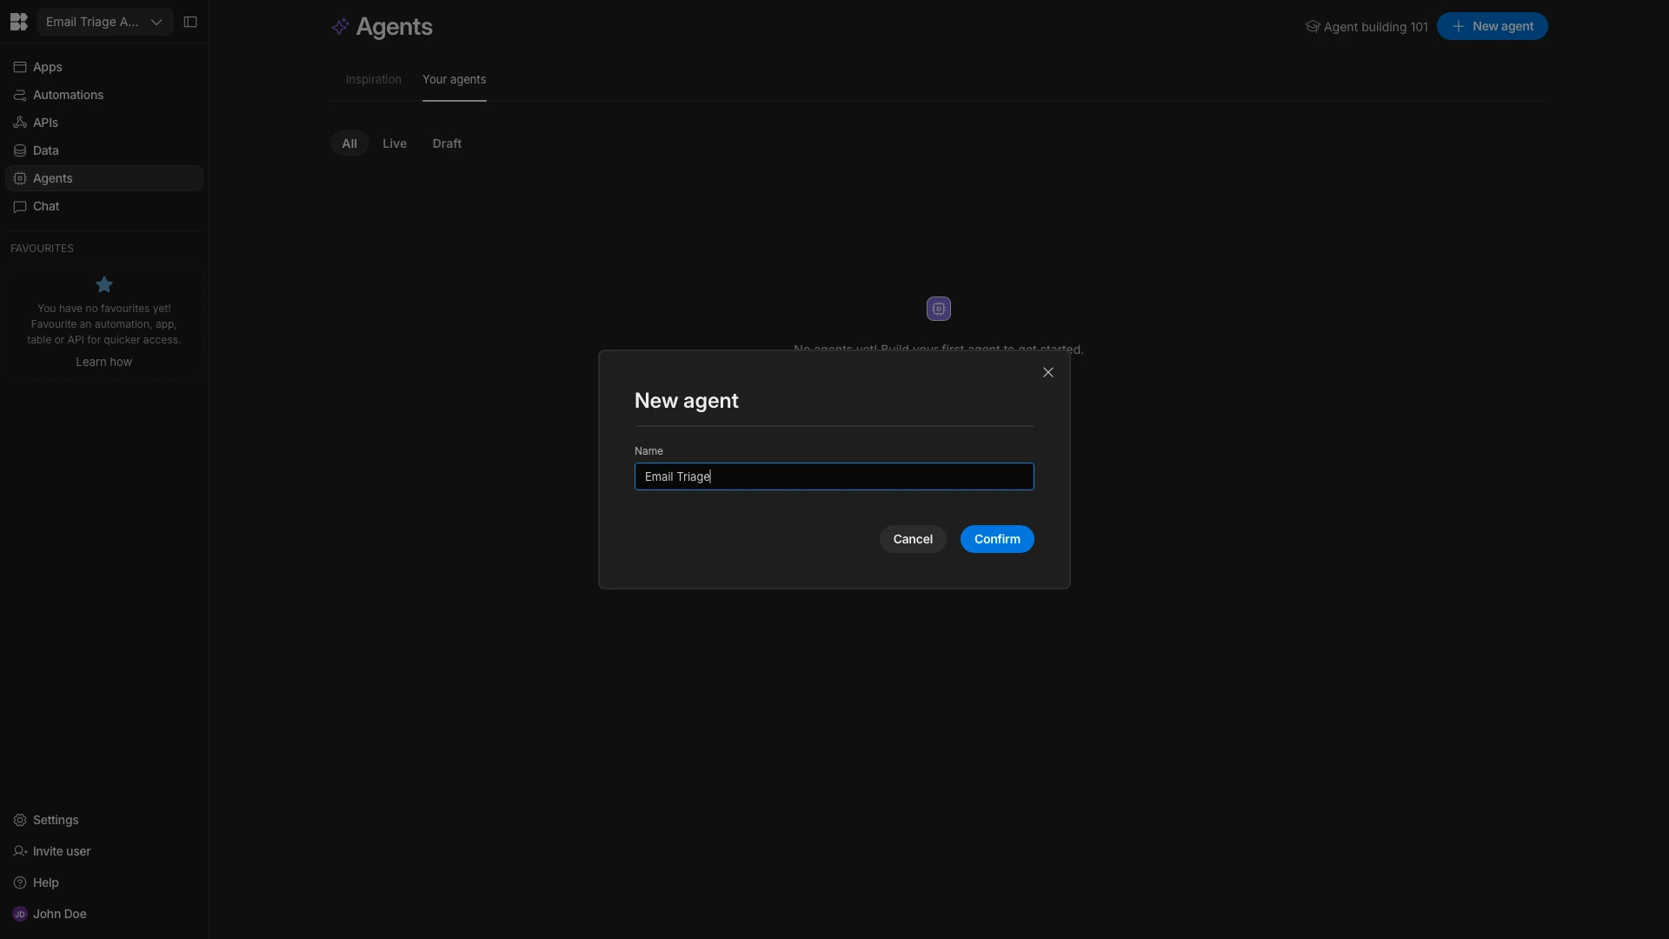Image resolution: width=1669 pixels, height=939 pixels.
Task: Go to APIs section
Action: 45,123
